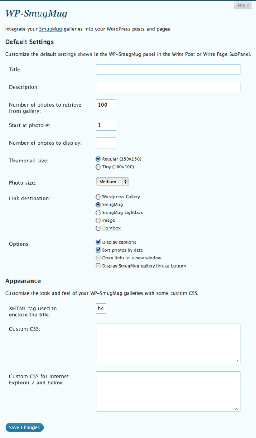
Task: Set link destination to Wordpress Gallery
Action: pyautogui.click(x=98, y=197)
